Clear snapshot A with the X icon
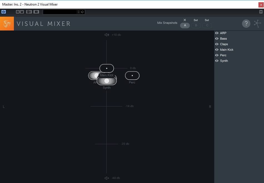The height and width of the screenshot is (183, 264). [185, 20]
